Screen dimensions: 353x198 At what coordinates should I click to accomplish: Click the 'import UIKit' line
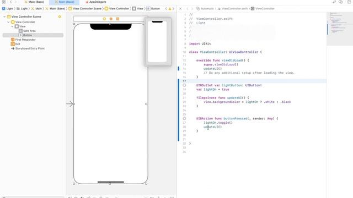[200, 43]
